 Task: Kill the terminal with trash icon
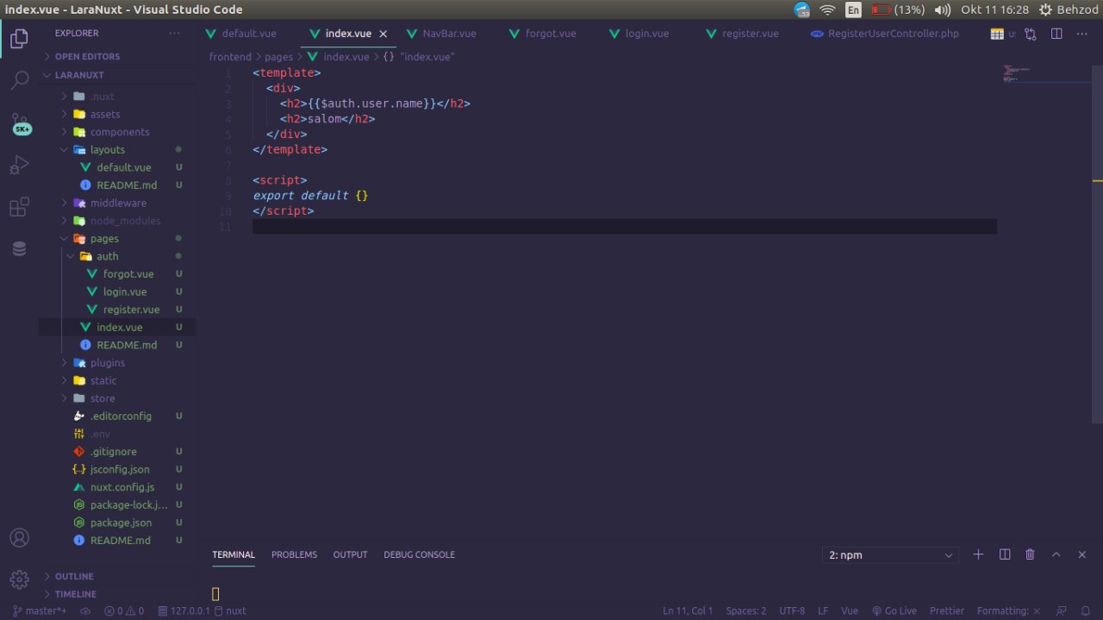coord(1030,554)
